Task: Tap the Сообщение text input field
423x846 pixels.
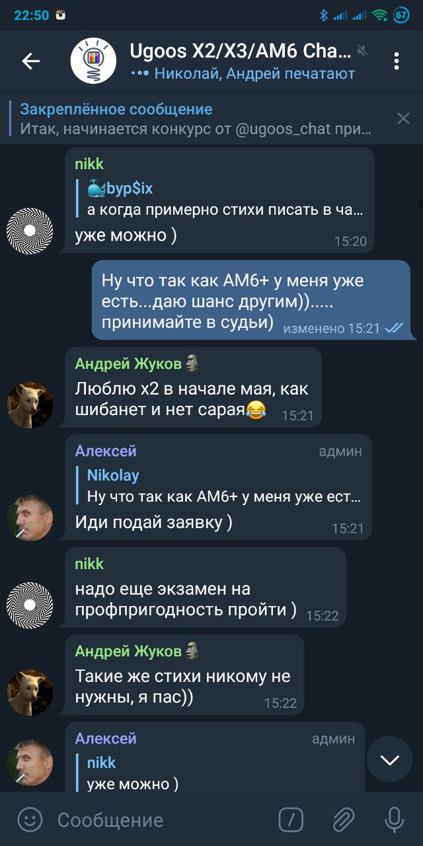Action: click(159, 820)
